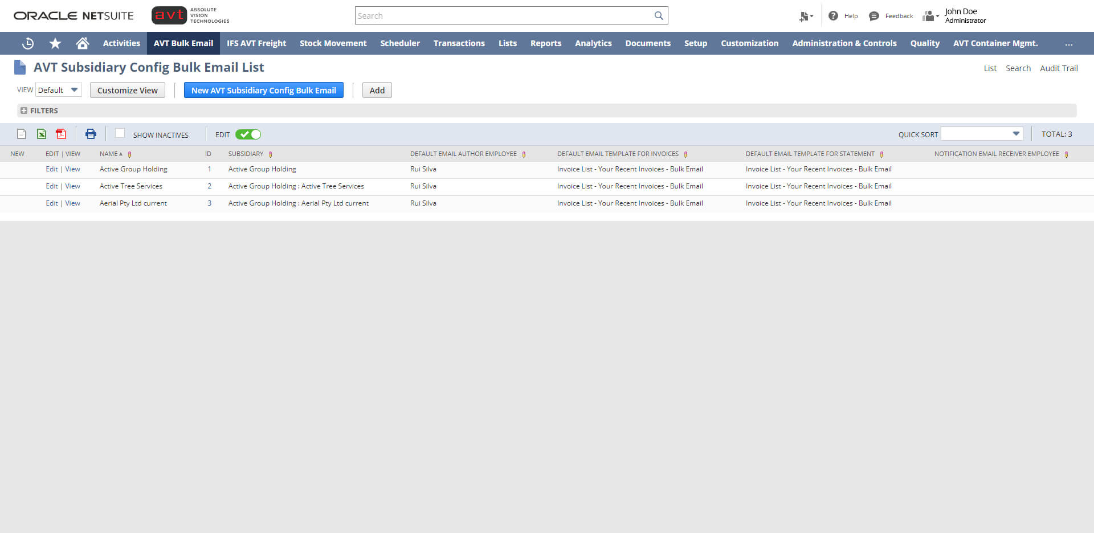Print the bulk email list
Image resolution: width=1094 pixels, height=533 pixels.
click(x=91, y=133)
